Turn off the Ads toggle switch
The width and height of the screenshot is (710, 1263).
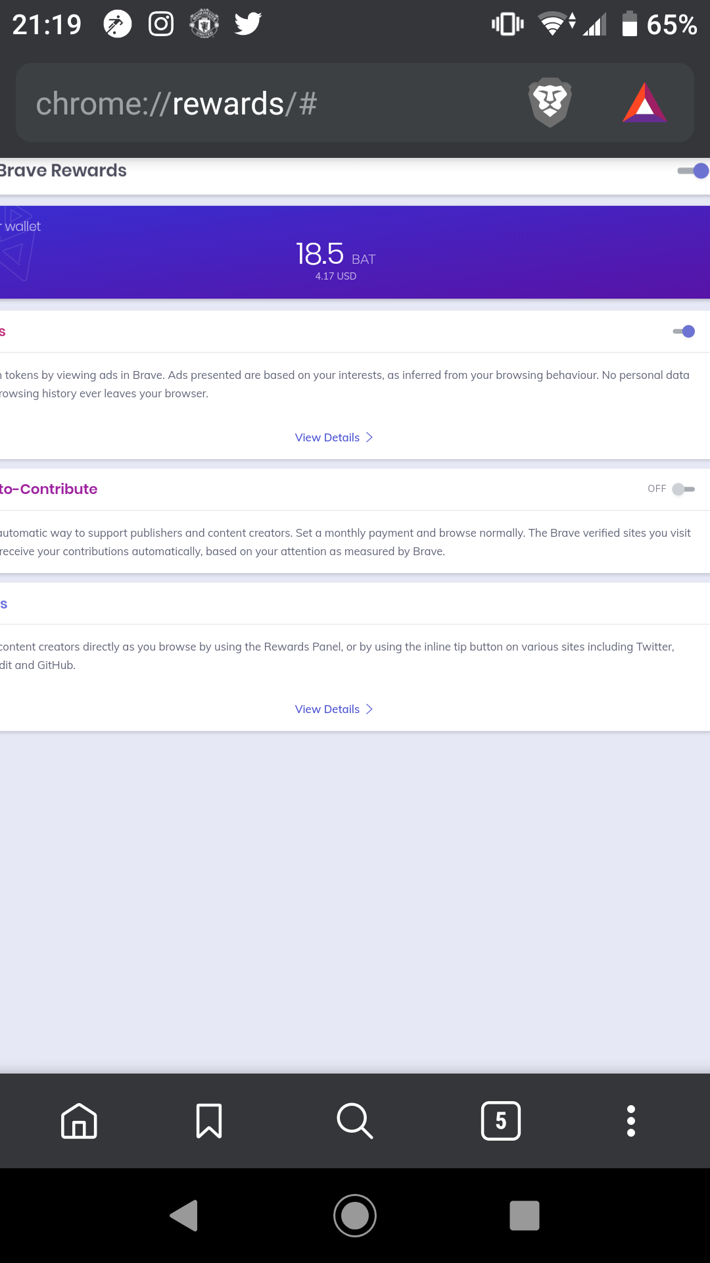coord(684,332)
